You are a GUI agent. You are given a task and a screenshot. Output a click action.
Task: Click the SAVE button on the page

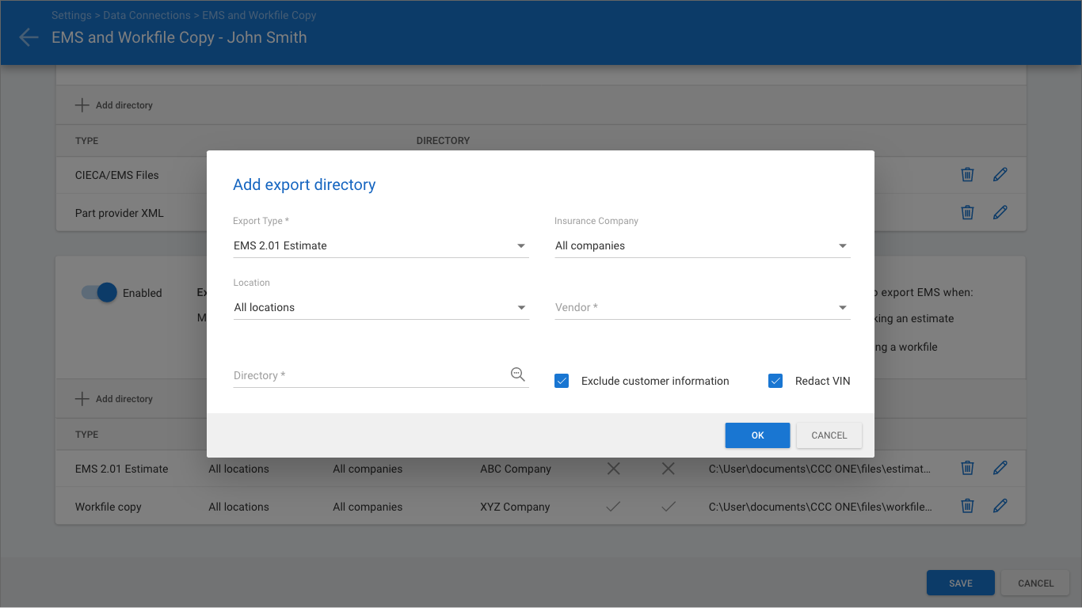(x=961, y=583)
